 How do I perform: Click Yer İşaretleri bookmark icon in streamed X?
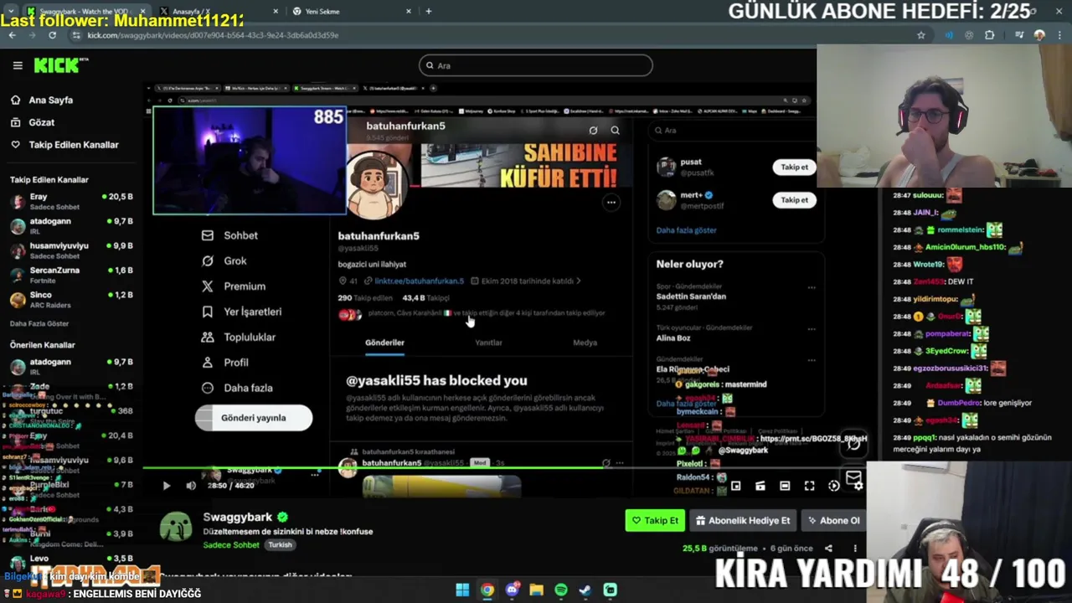tap(208, 312)
